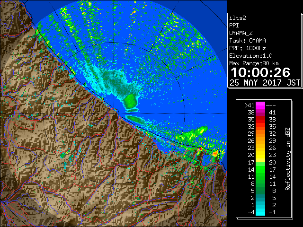Select the 'Elevation:1.0' text
Viewport: 303px width, 227px height.
tap(251, 56)
